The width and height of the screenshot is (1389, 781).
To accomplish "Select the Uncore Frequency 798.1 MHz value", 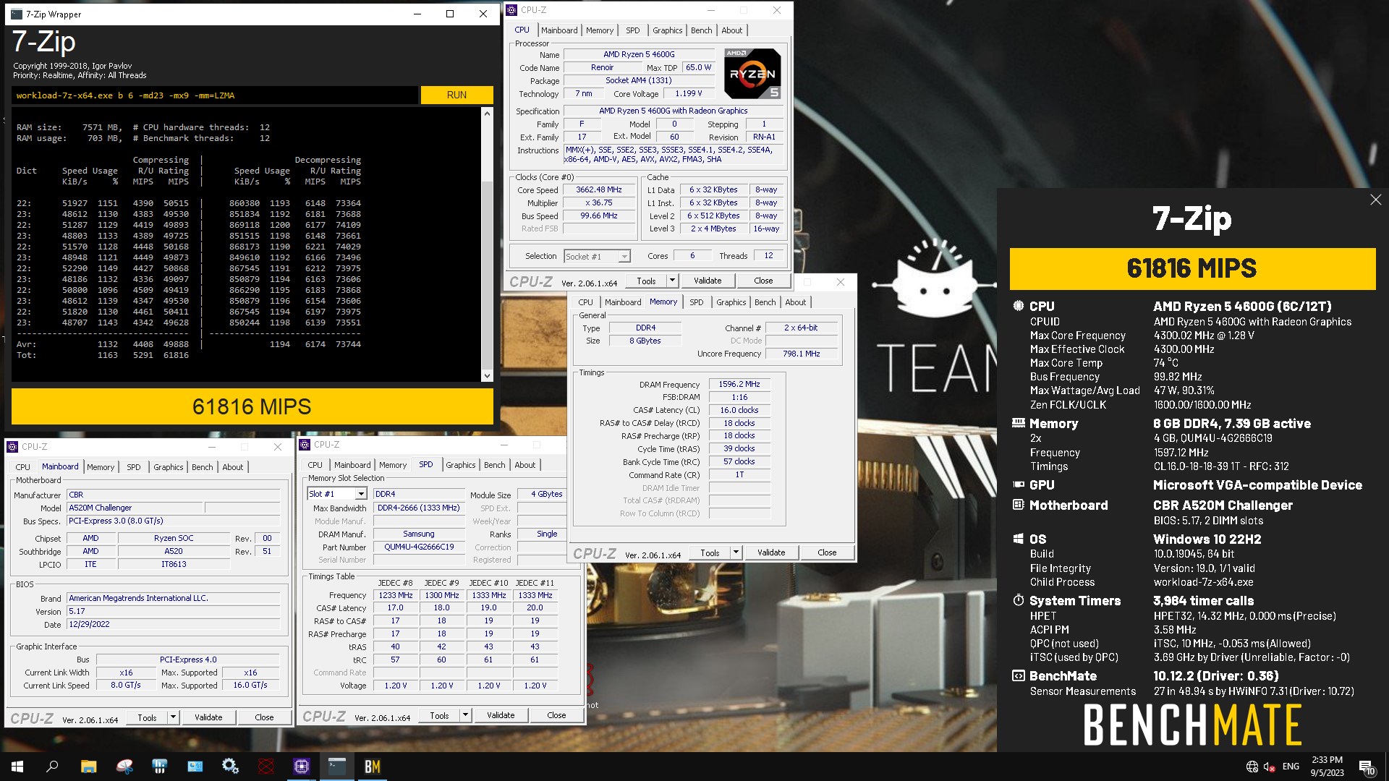I will point(801,354).
